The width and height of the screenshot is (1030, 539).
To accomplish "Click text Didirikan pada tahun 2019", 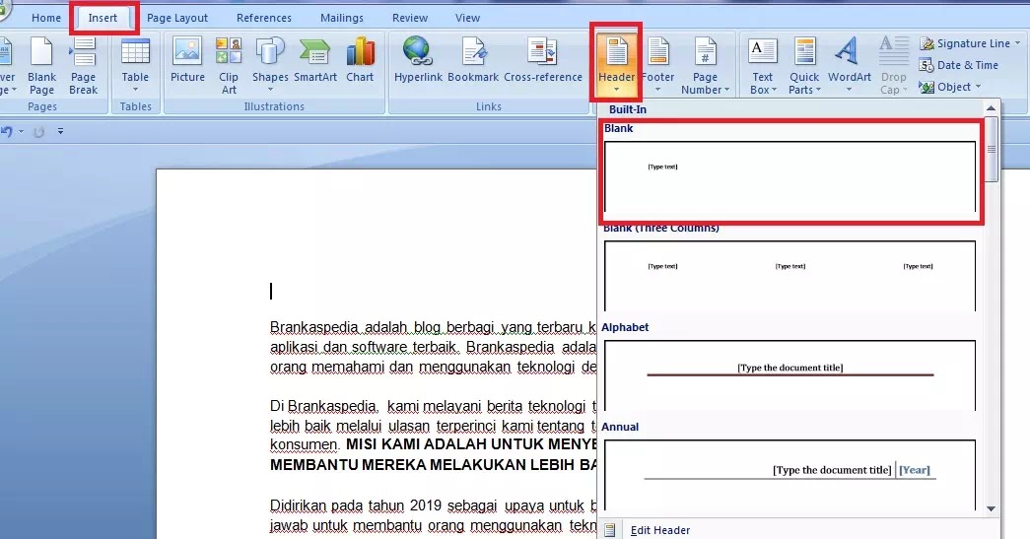I will (x=356, y=505).
